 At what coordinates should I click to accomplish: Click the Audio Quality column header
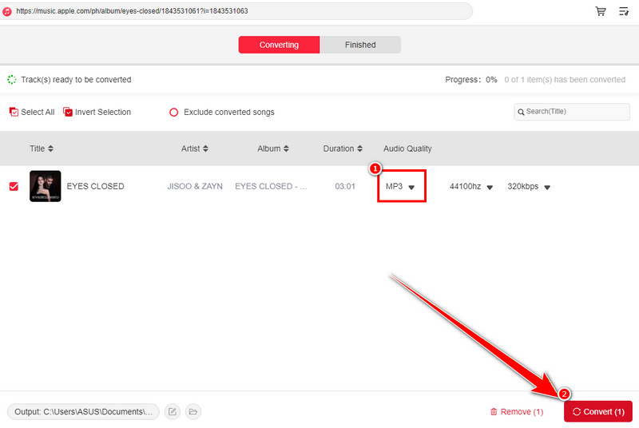tap(407, 149)
